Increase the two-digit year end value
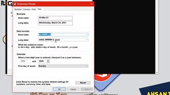 coord(48,60)
